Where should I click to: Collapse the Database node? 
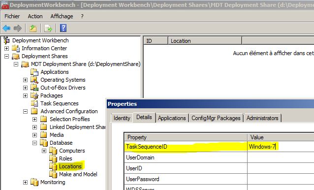[x=34, y=143]
